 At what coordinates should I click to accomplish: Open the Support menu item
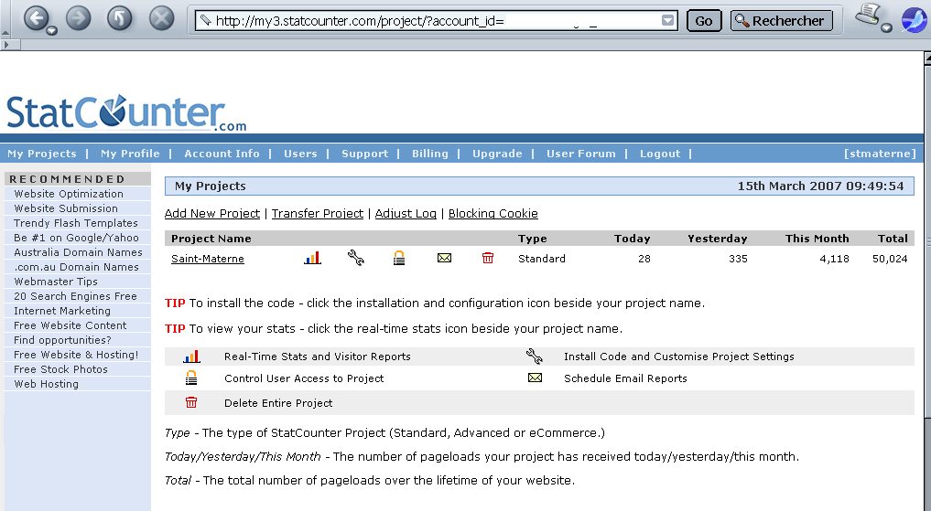[364, 154]
